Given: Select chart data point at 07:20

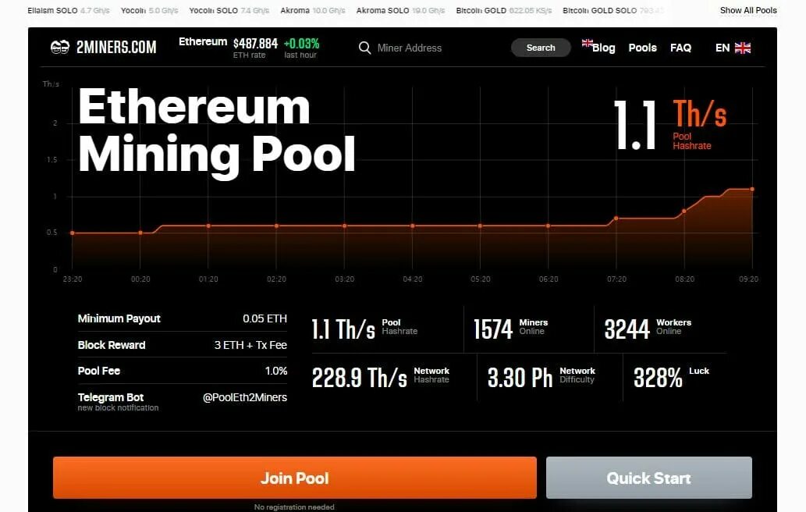Looking at the screenshot, I should point(616,219).
